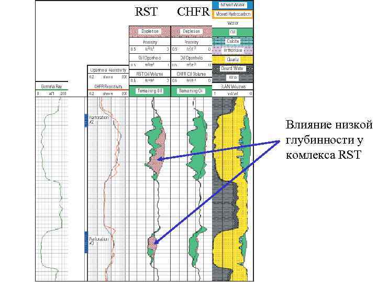Click the Depletion header in RST track
This screenshot has width=377, height=282.
click(150, 31)
